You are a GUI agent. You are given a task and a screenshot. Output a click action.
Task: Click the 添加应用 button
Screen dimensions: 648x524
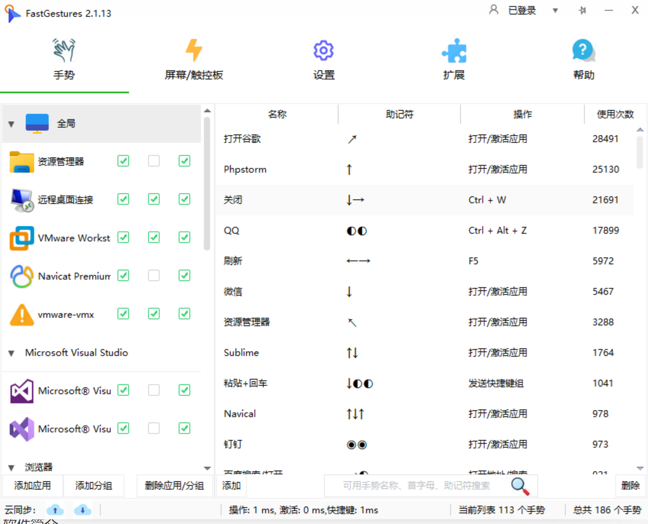pos(33,485)
